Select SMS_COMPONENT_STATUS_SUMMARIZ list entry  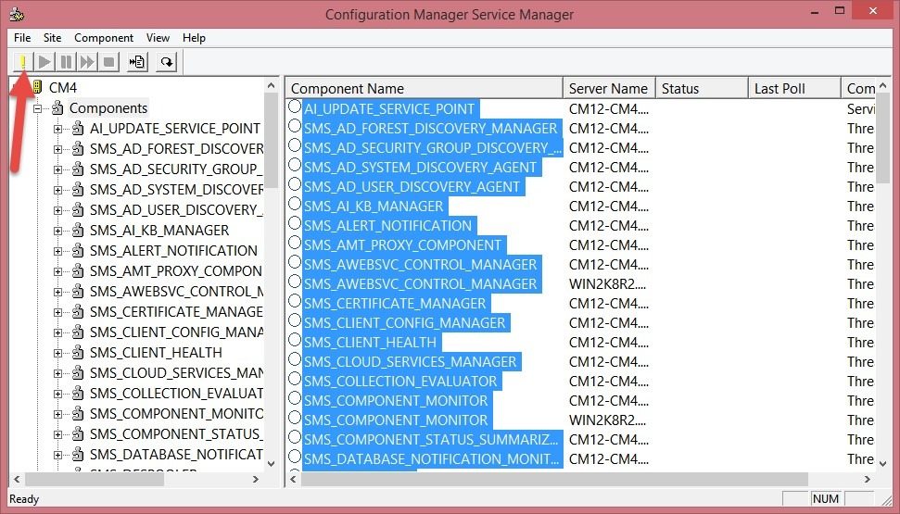pos(431,439)
